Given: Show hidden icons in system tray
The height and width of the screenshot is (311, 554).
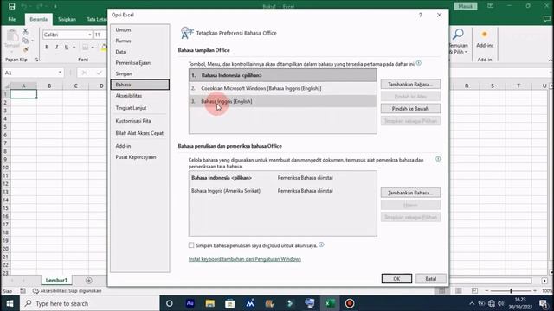Looking at the screenshot, I should tap(472, 303).
